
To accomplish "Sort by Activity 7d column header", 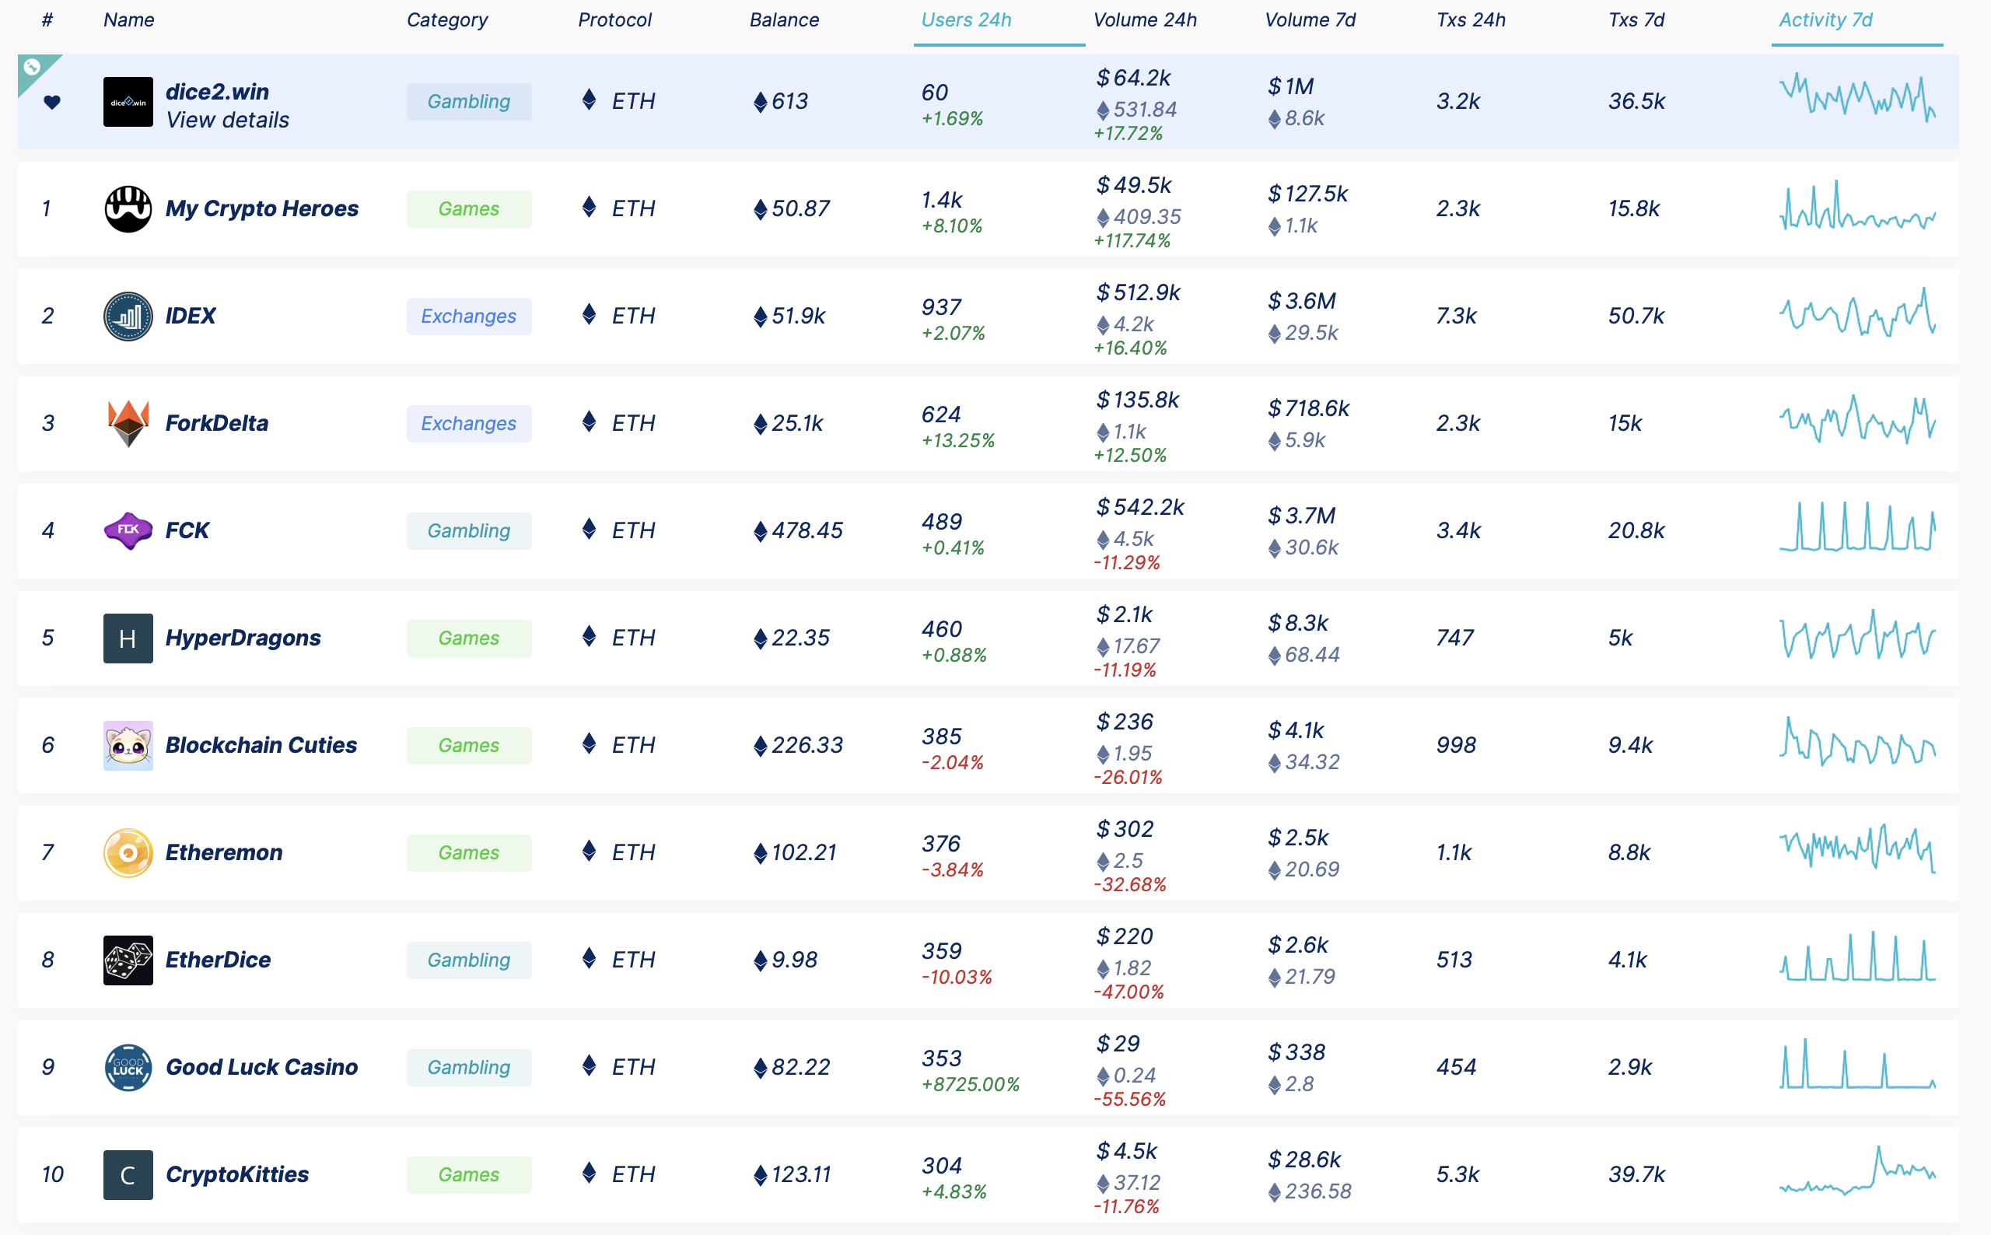I will click(1825, 19).
